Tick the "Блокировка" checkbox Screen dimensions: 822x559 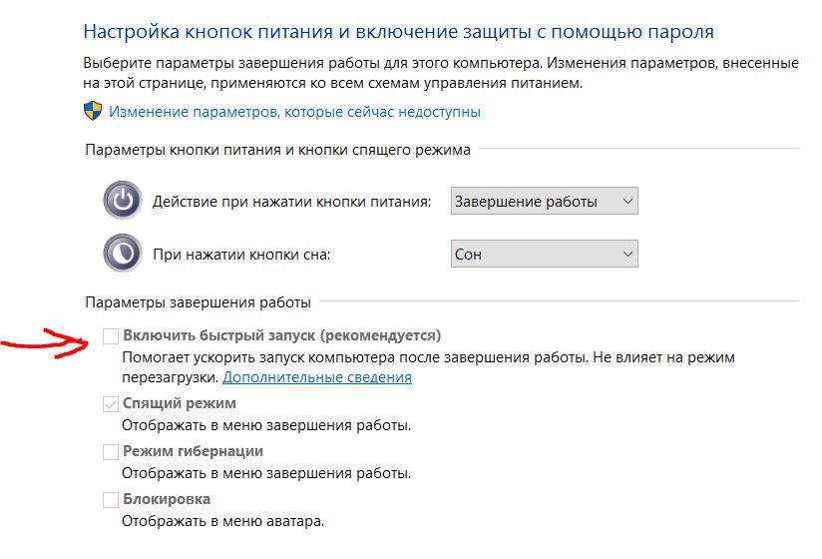(111, 500)
